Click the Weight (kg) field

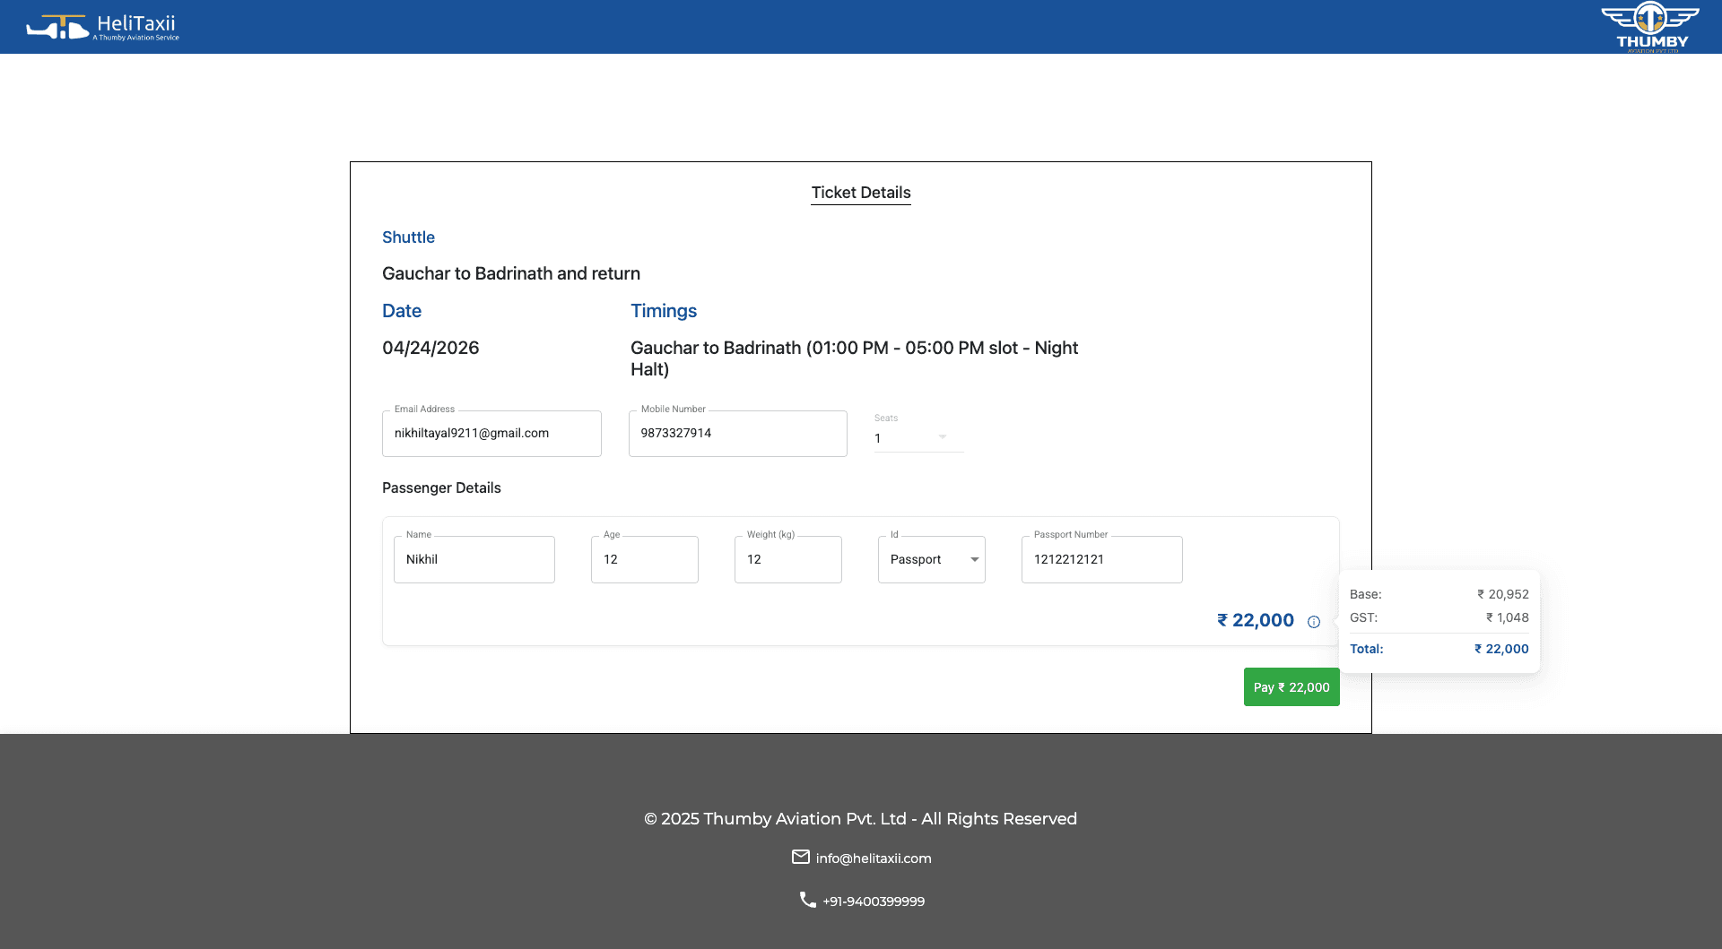tap(787, 559)
